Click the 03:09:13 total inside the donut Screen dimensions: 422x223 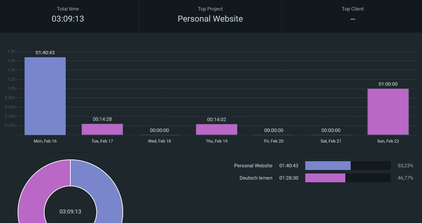coord(70,211)
